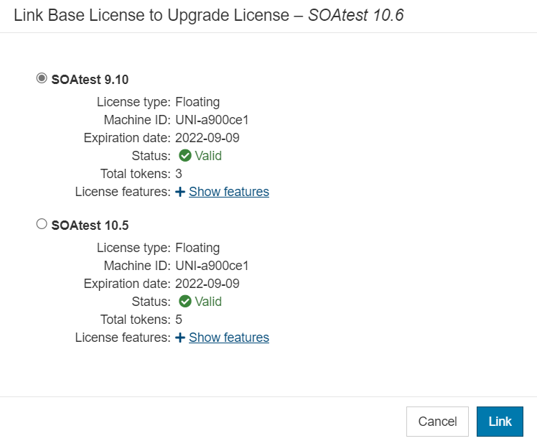This screenshot has width=537, height=446.
Task: Click Machine ID UNI-a900ce1 under SOAtest 10.5
Action: [212, 266]
